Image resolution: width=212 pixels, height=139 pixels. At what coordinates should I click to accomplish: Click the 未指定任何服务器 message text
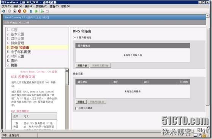click(133, 55)
